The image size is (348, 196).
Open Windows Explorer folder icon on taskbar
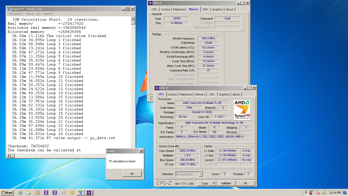(x=29, y=193)
